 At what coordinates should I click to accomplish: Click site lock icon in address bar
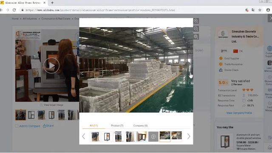[22, 10]
